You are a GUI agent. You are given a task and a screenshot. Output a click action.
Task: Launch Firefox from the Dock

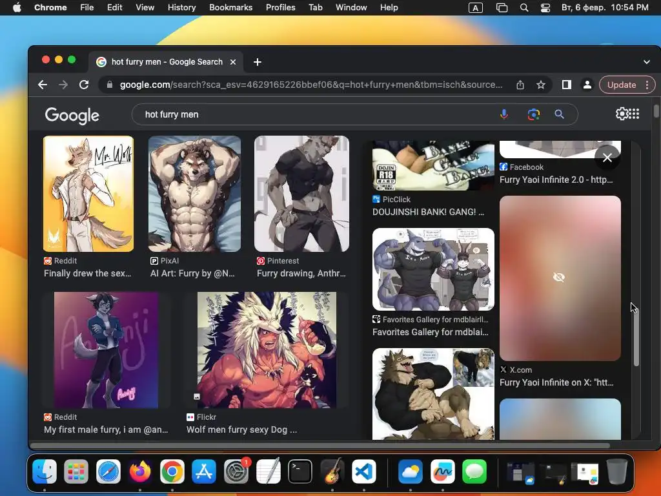click(x=140, y=471)
